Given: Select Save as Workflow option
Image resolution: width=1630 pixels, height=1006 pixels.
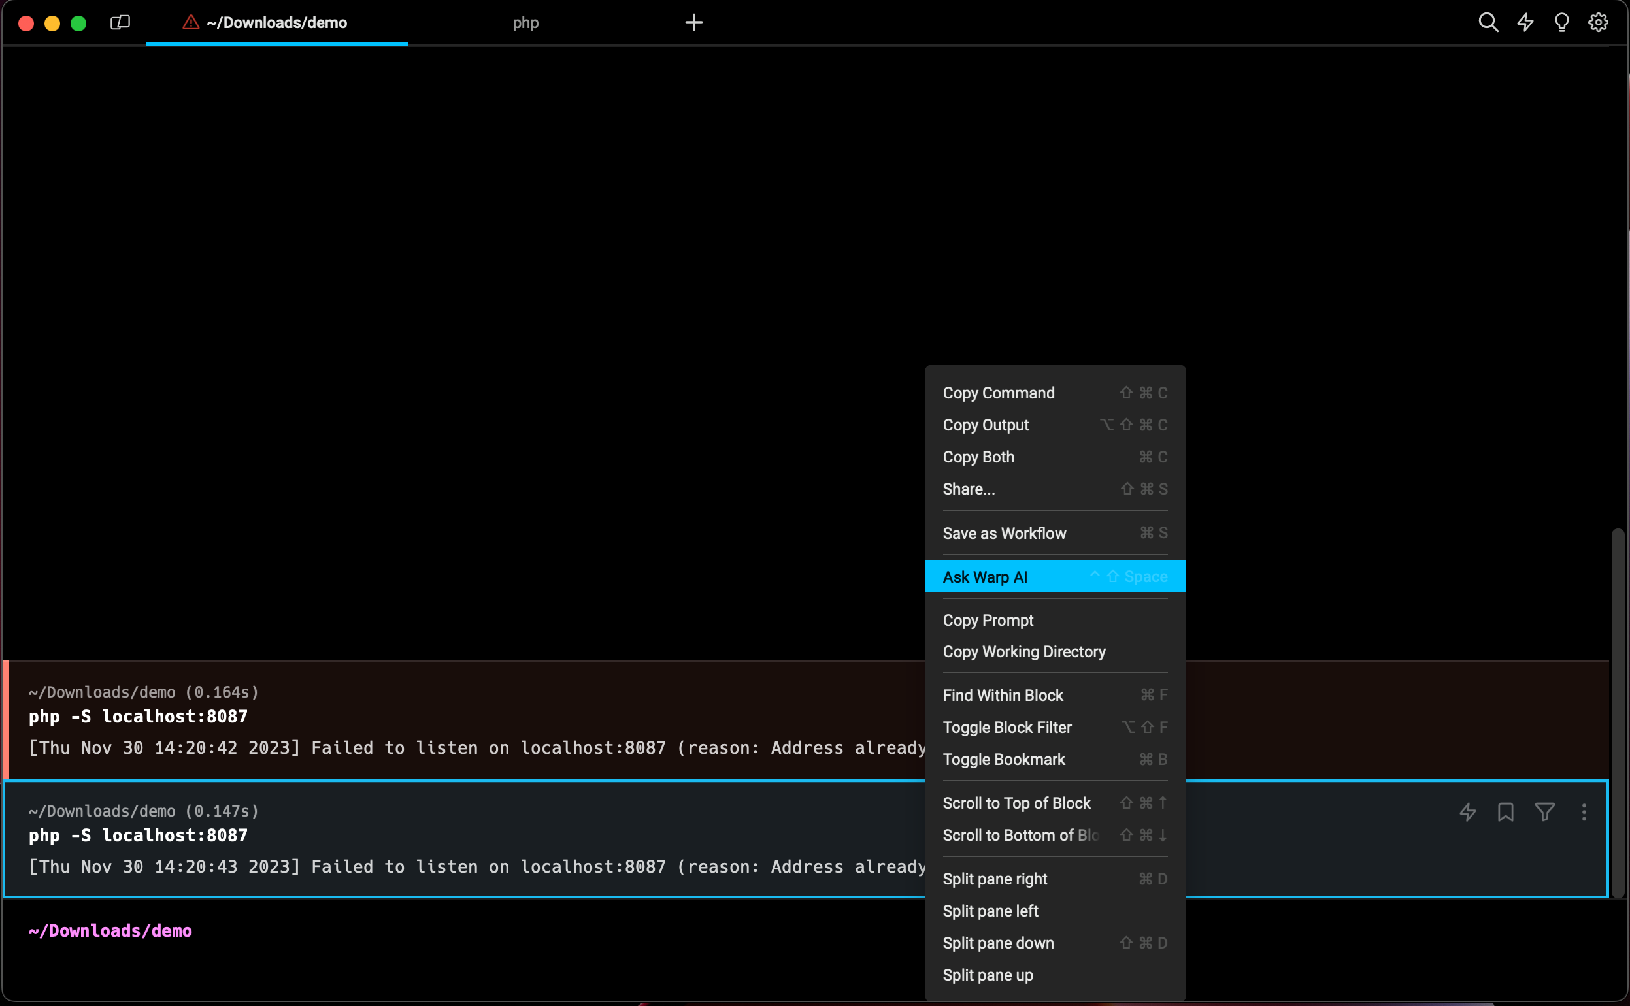Looking at the screenshot, I should tap(1004, 532).
